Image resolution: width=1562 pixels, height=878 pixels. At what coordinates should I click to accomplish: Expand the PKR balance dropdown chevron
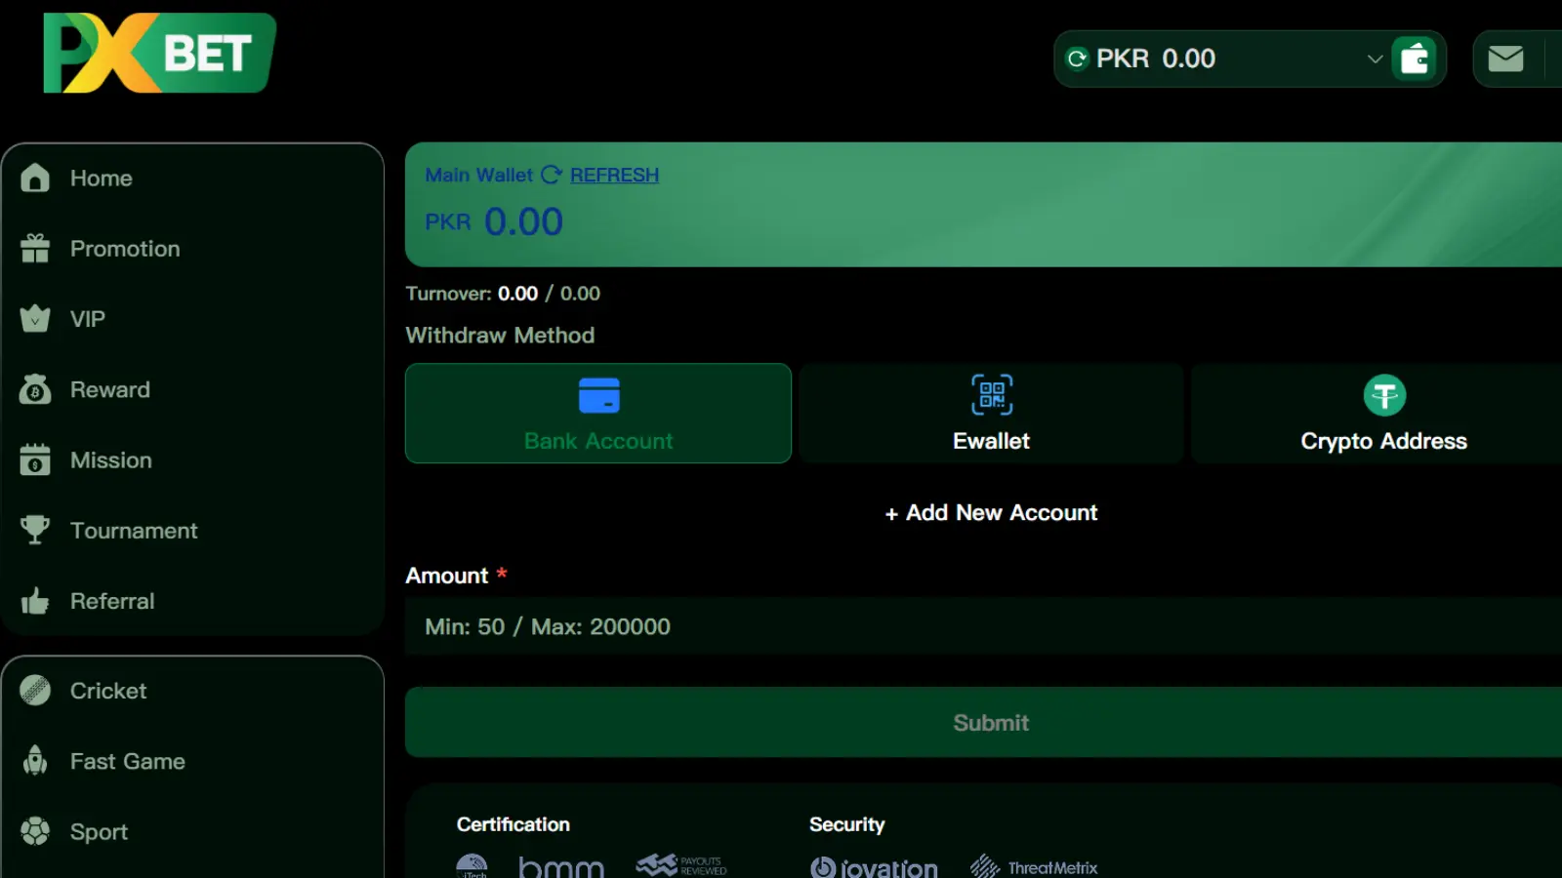tap(1375, 59)
